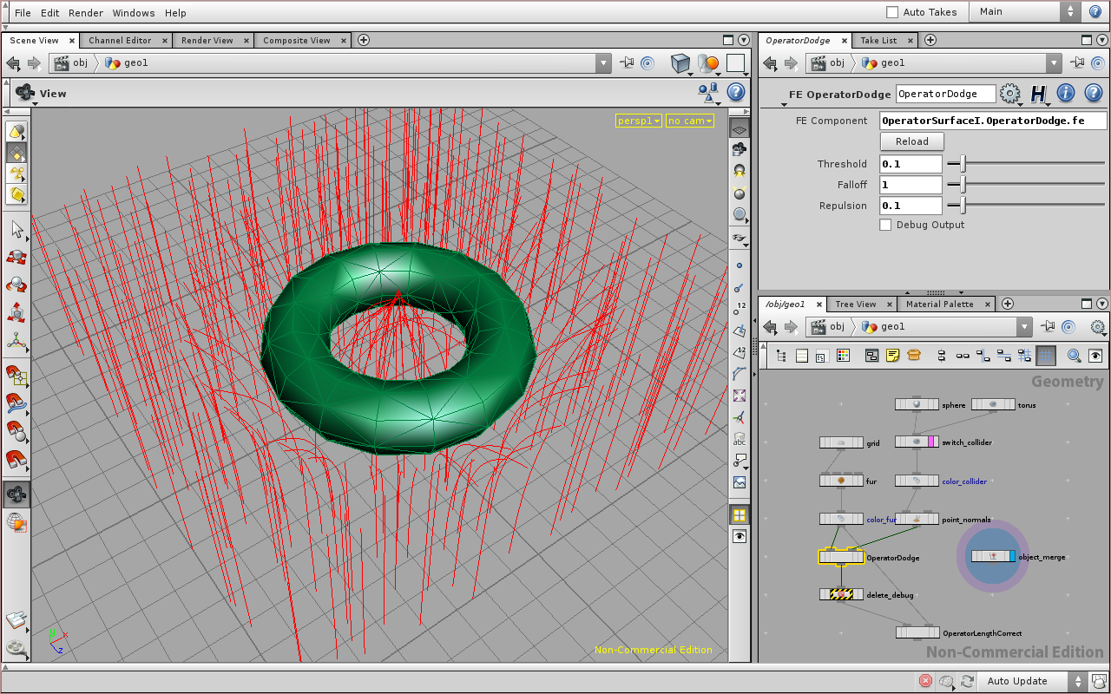The height and width of the screenshot is (694, 1111).
Task: Select the OperatorDodge node
Action: pyautogui.click(x=841, y=557)
